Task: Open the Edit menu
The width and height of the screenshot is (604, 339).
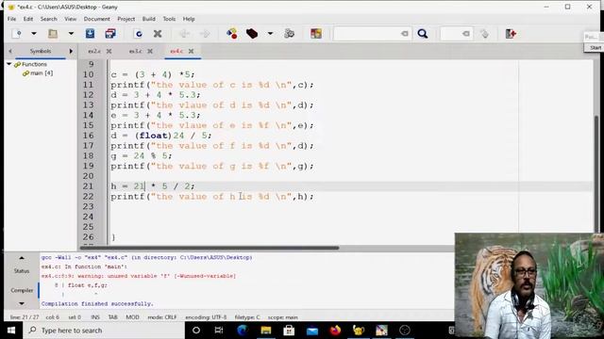Action: coord(28,19)
